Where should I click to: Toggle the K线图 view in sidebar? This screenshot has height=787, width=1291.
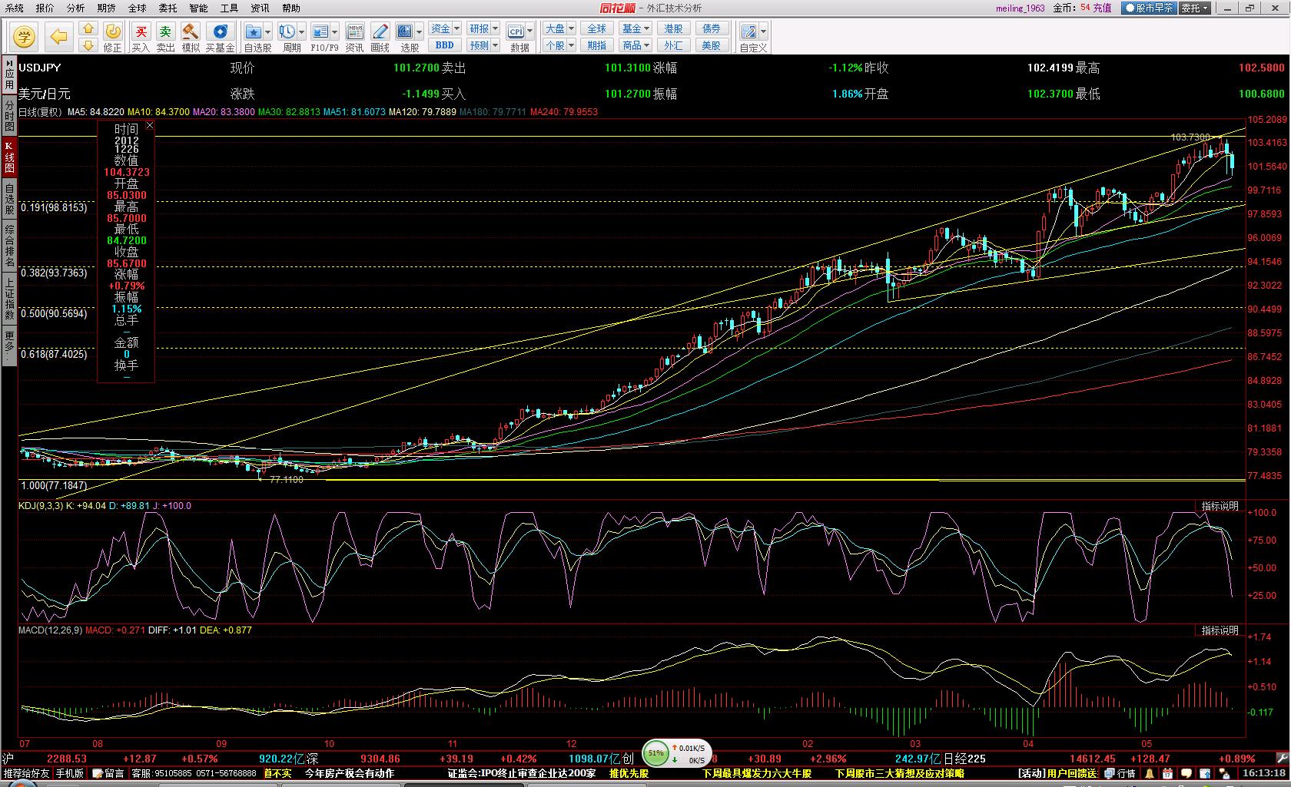pos(9,157)
